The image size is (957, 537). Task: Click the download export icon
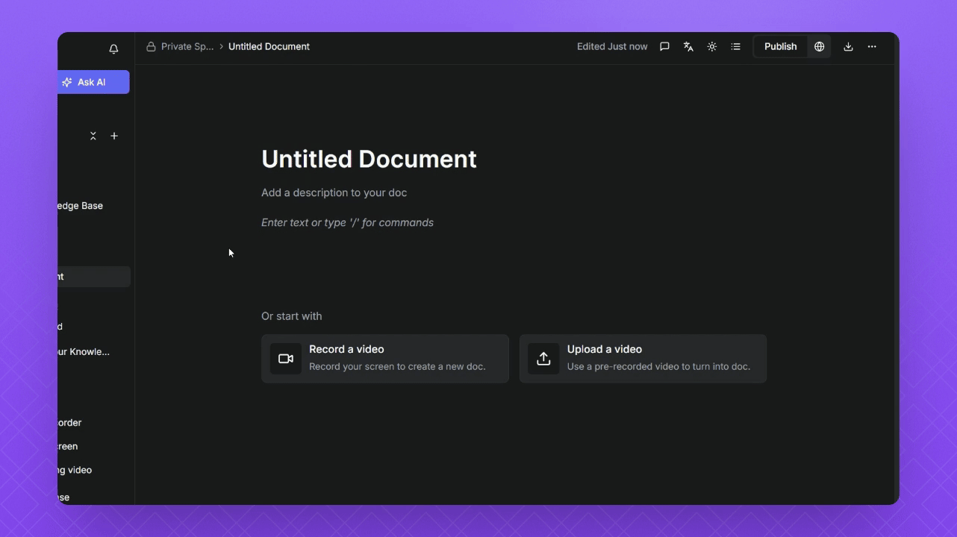coord(848,46)
